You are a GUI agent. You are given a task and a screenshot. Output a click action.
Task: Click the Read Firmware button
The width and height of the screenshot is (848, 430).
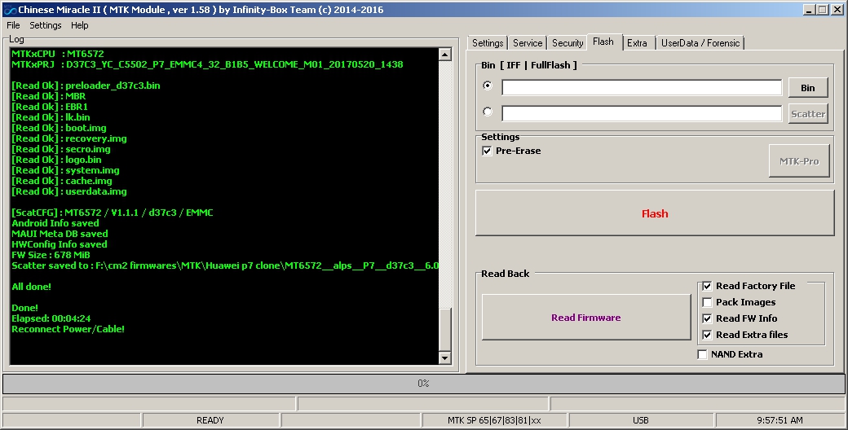585,317
